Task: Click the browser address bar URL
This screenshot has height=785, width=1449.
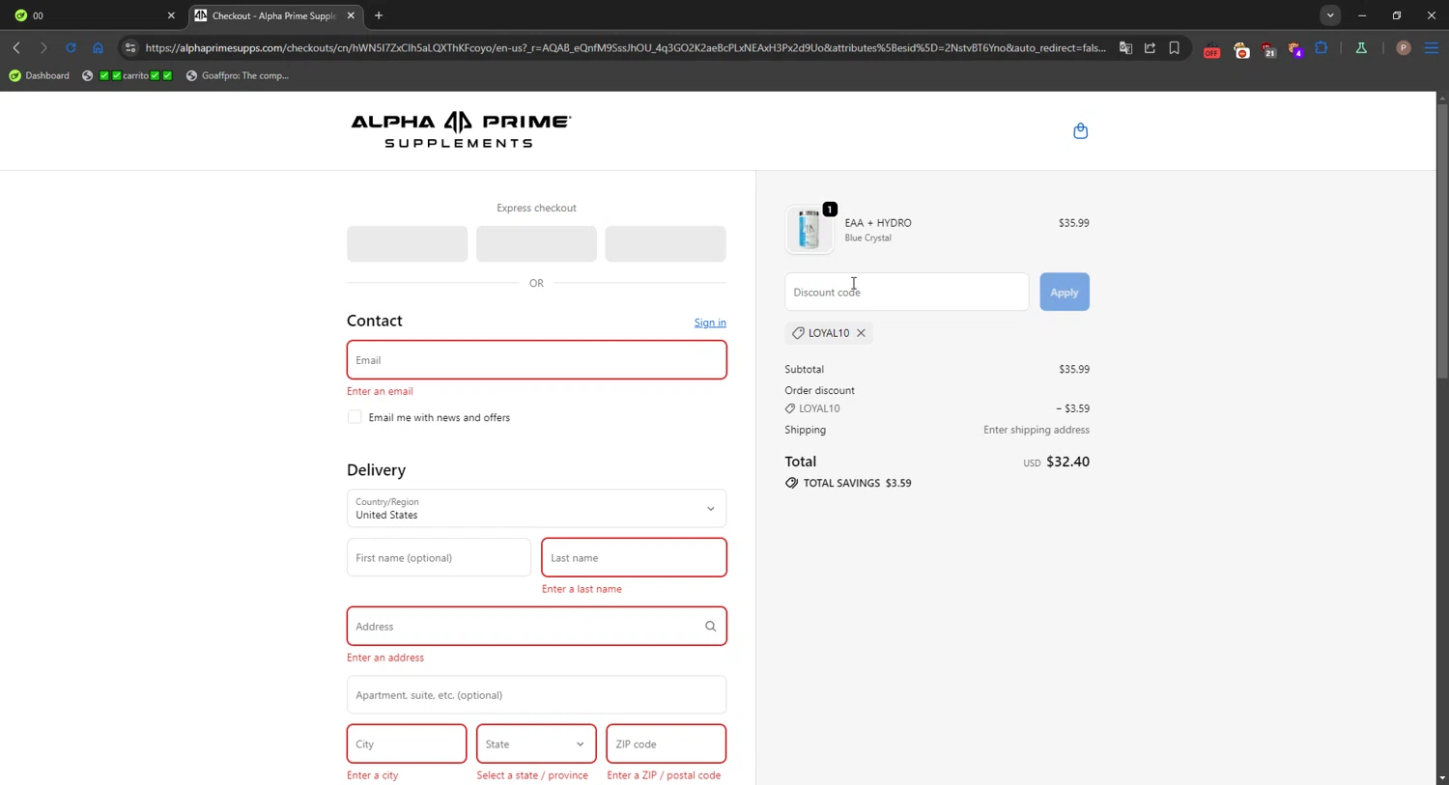Action: click(x=626, y=48)
